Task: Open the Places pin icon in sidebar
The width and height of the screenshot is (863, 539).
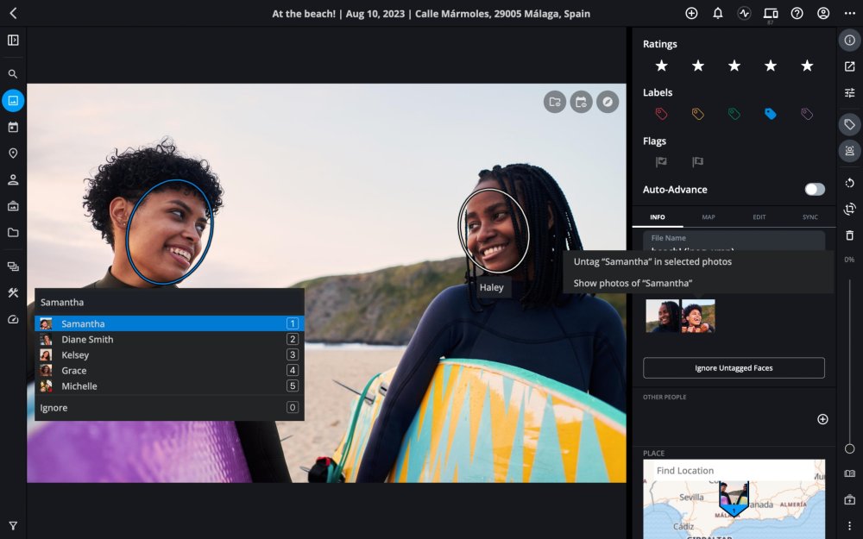Action: tap(13, 154)
